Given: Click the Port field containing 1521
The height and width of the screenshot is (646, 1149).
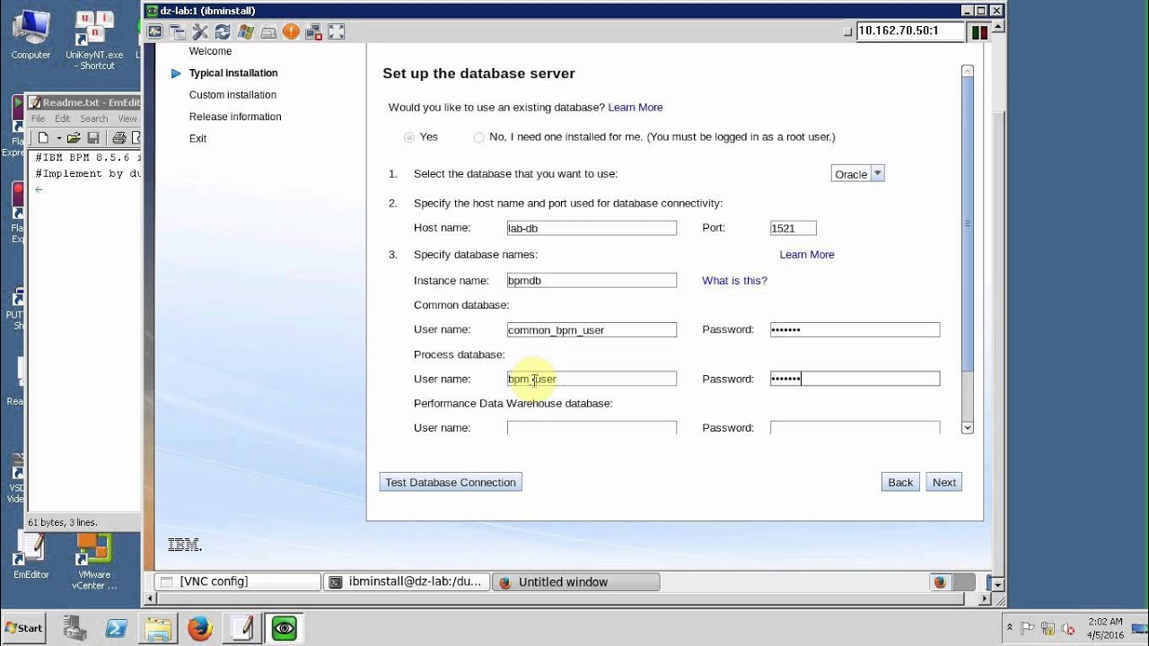Looking at the screenshot, I should coord(794,229).
